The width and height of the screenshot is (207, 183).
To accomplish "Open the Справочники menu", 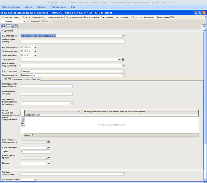I will click(x=39, y=17).
